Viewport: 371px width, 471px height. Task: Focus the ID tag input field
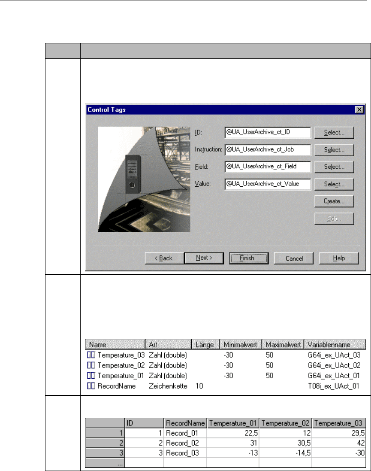[x=268, y=133]
